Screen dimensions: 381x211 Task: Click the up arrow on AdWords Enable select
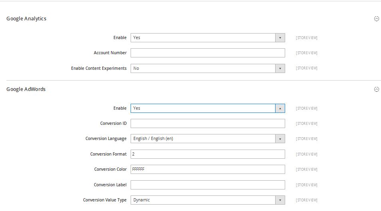280,108
